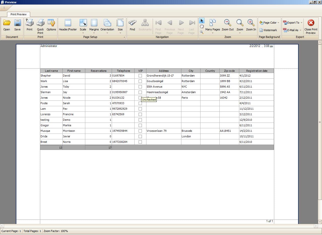Pick a paper Size
The width and height of the screenshot is (322, 235).
tap(120, 23)
